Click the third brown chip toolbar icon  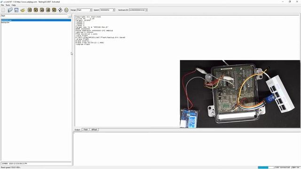click(42, 10)
